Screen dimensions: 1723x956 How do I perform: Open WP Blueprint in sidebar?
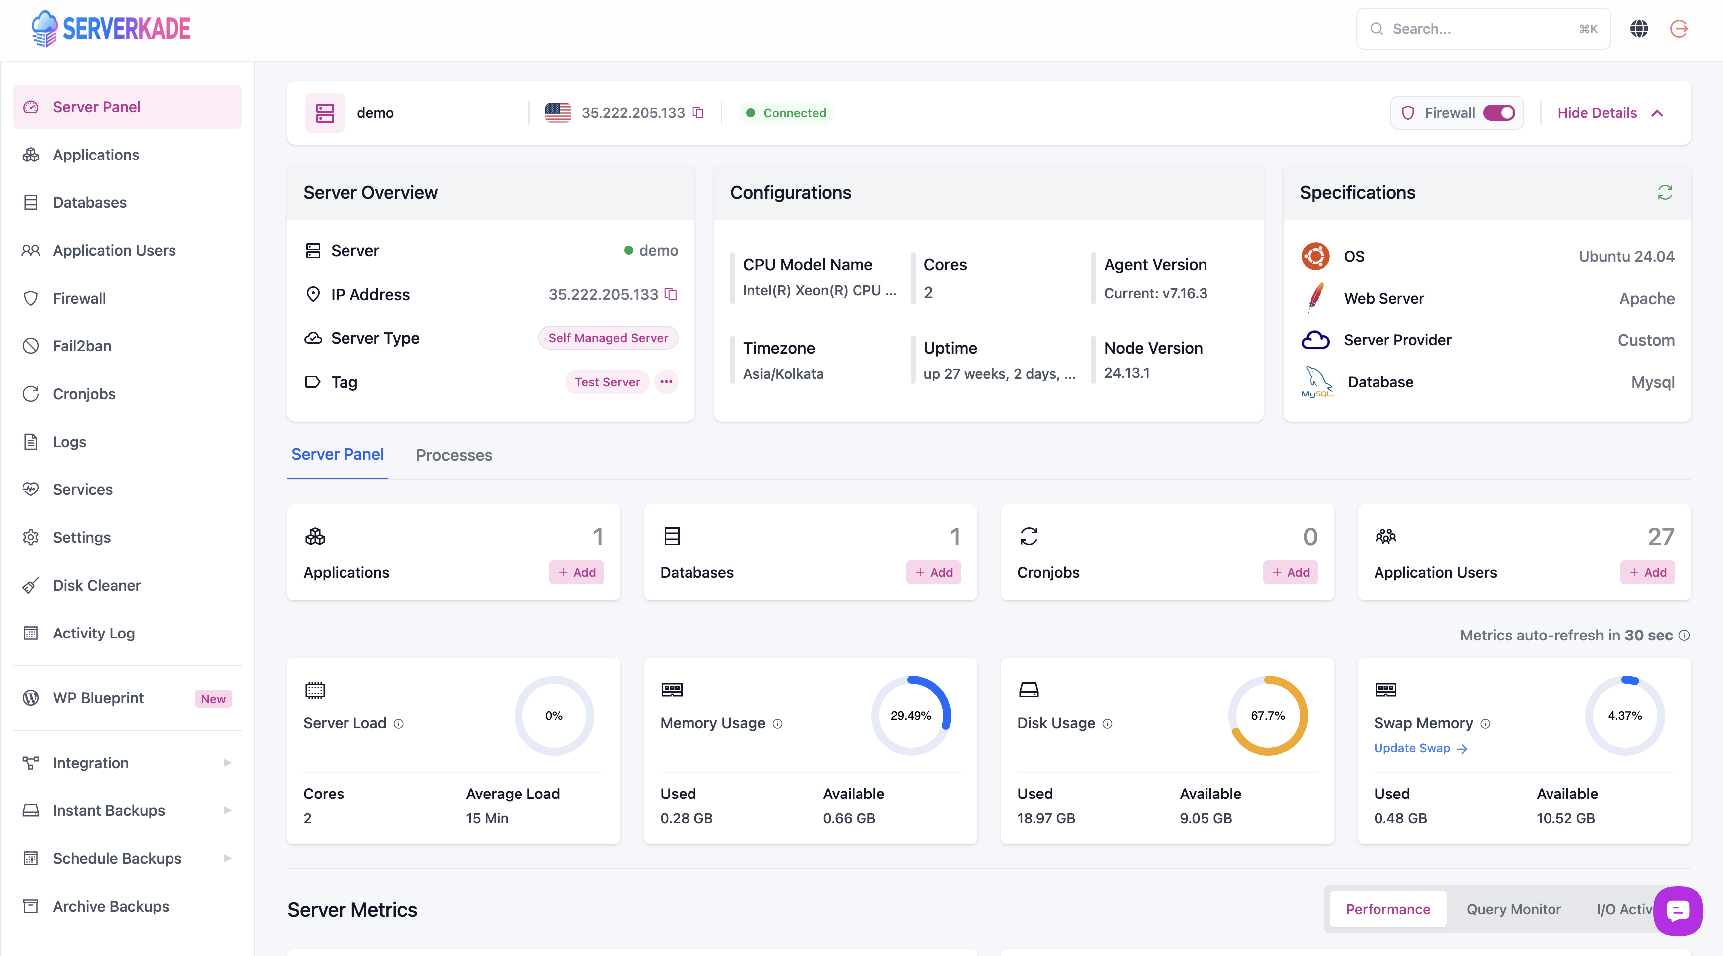pos(127,698)
